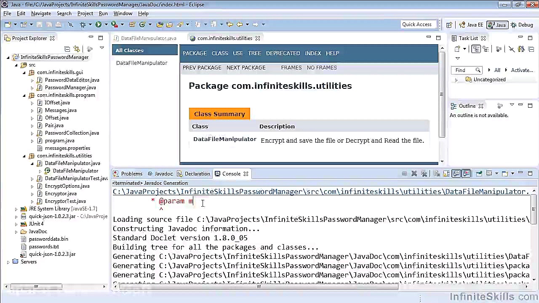Screen dimensions: 539x303
Task: Maximize the Console view panel
Action: tap(530, 173)
